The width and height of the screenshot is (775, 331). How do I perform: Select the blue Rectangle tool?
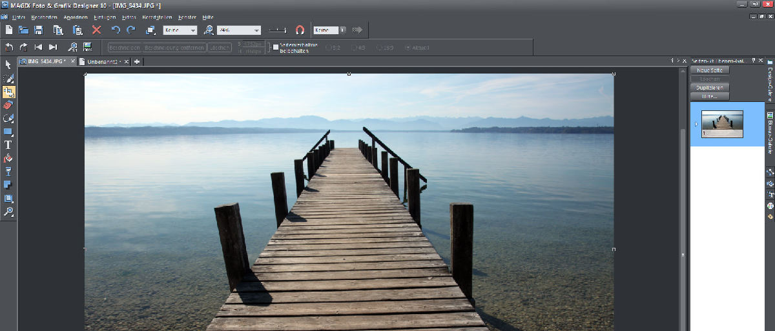tap(8, 132)
